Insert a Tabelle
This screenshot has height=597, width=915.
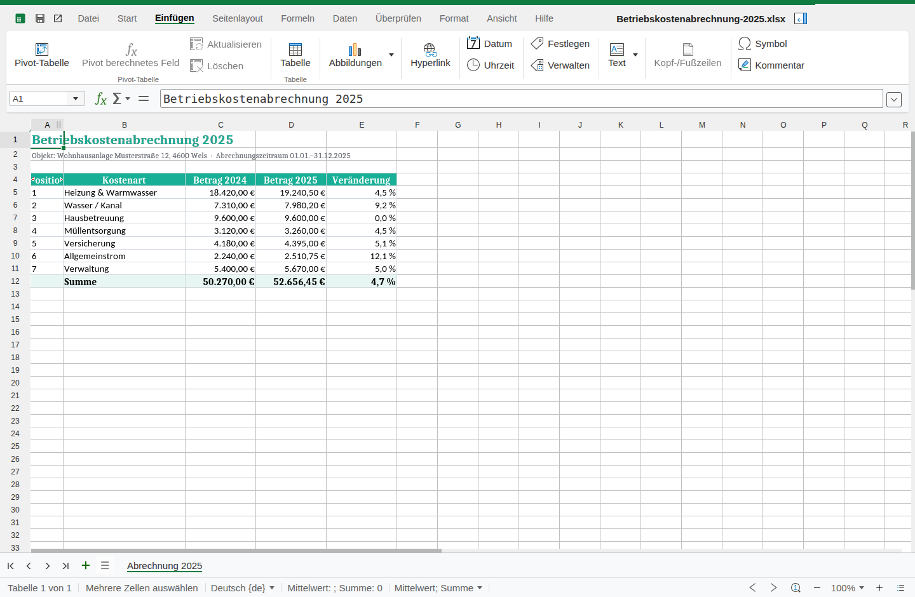coord(295,55)
